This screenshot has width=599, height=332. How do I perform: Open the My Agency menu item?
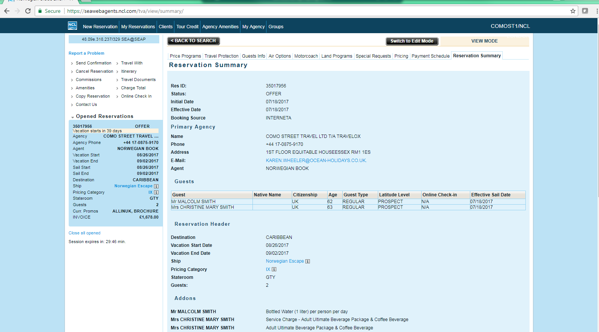253,27
